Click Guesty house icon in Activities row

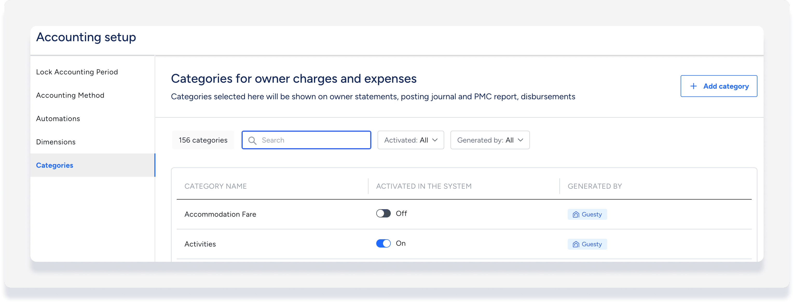tap(576, 244)
